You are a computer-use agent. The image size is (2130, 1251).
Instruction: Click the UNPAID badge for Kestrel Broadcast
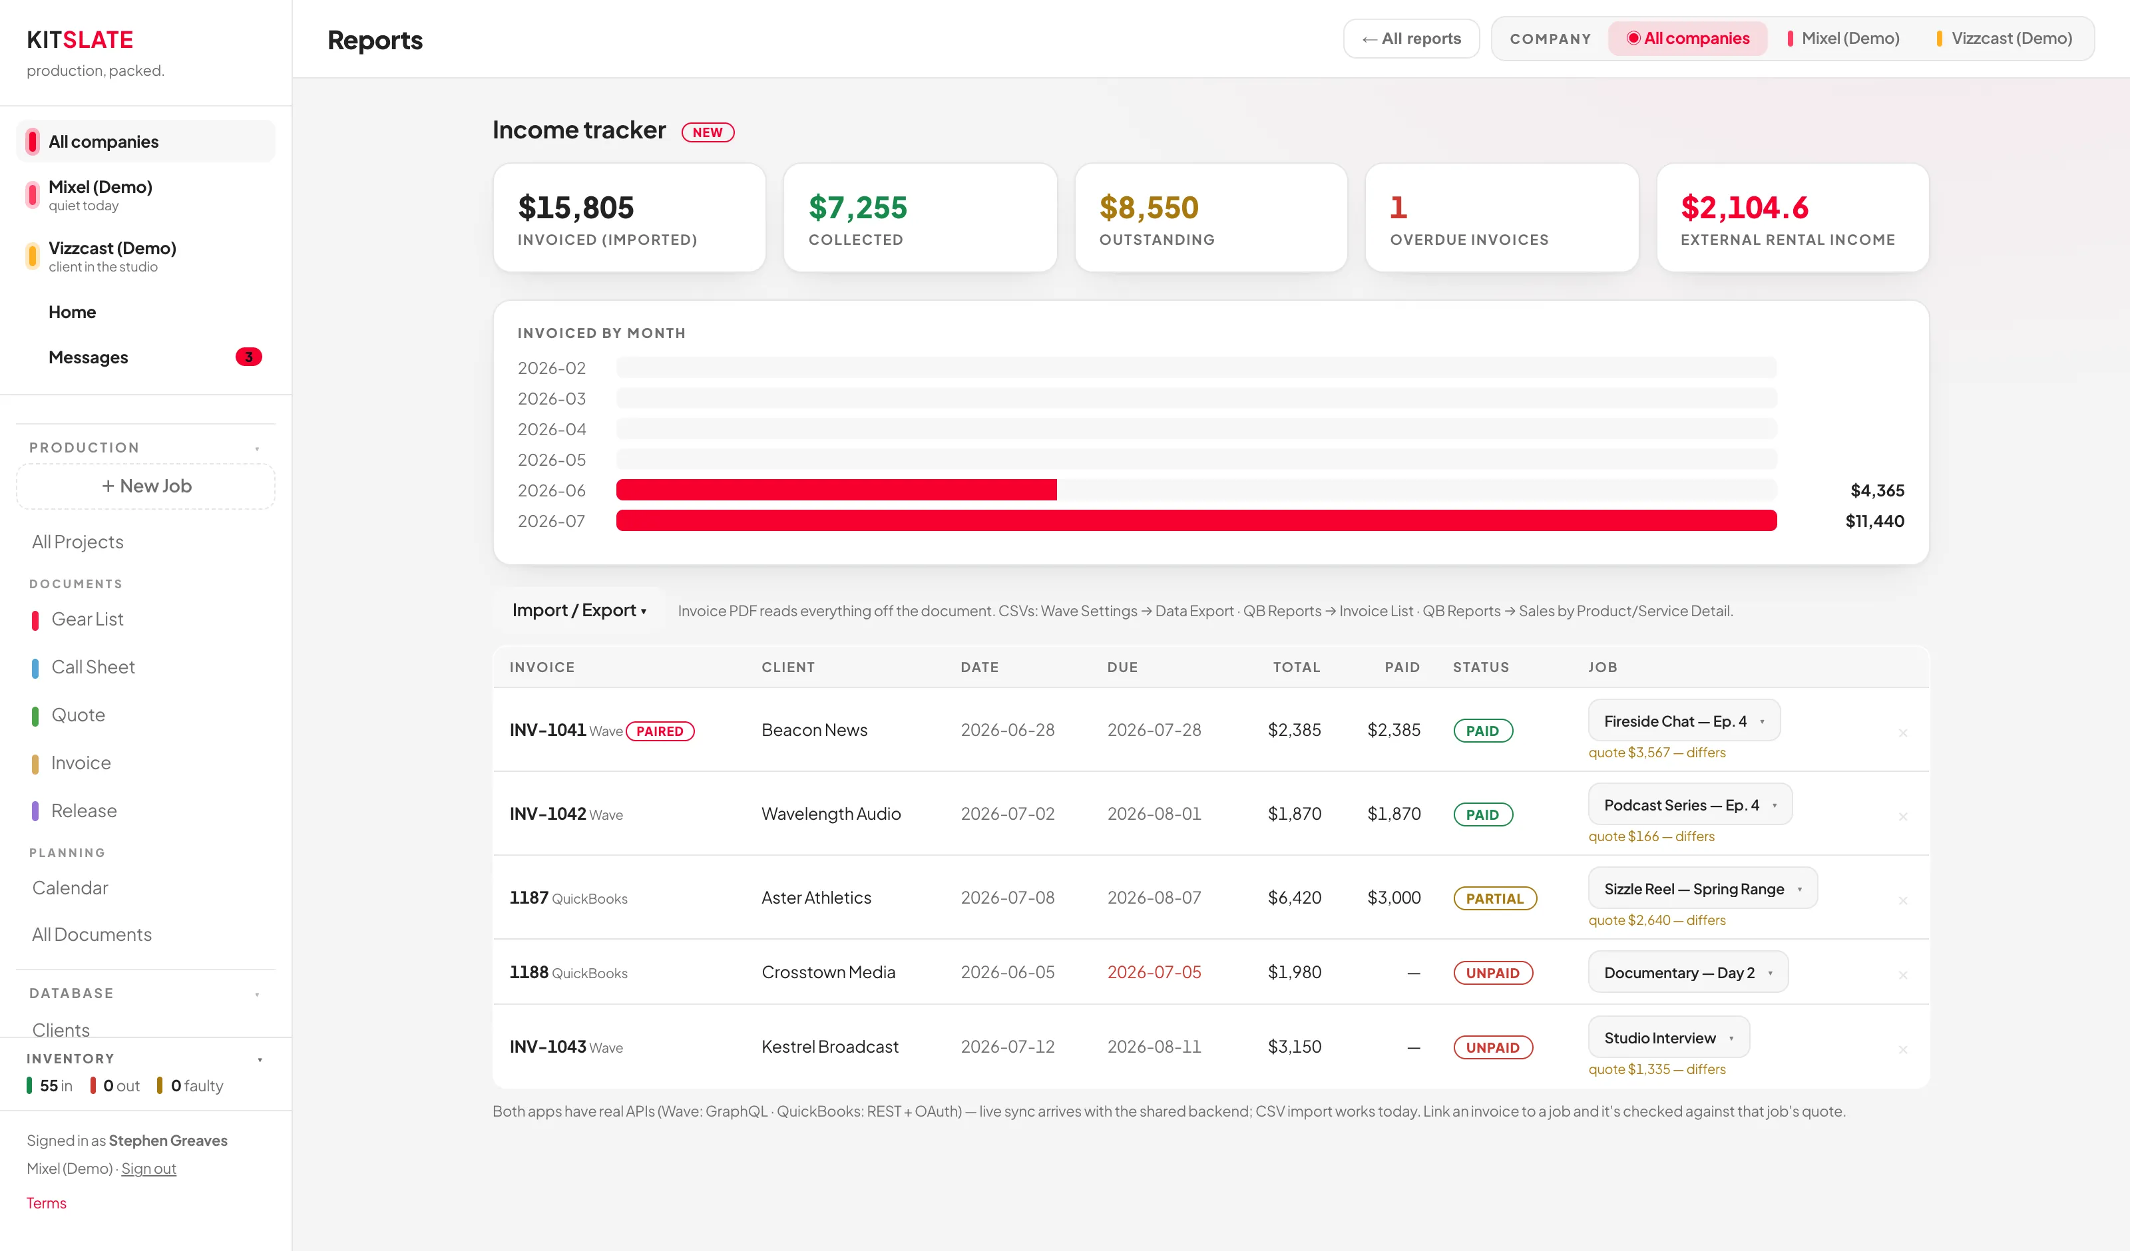[x=1493, y=1047]
